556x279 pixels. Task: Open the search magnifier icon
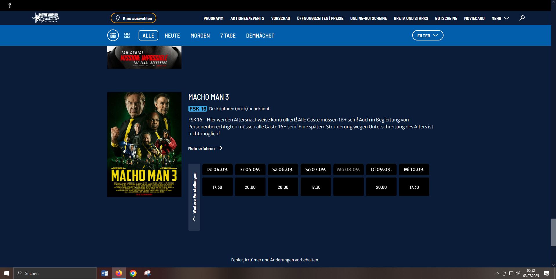[x=522, y=18]
